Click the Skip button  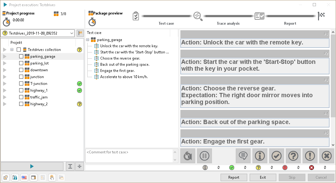pos(292,177)
